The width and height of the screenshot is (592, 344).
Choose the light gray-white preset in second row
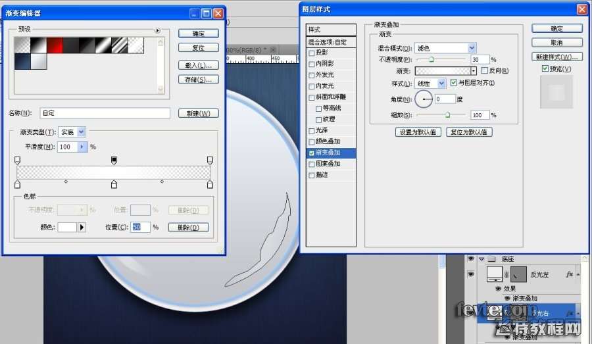[39, 61]
